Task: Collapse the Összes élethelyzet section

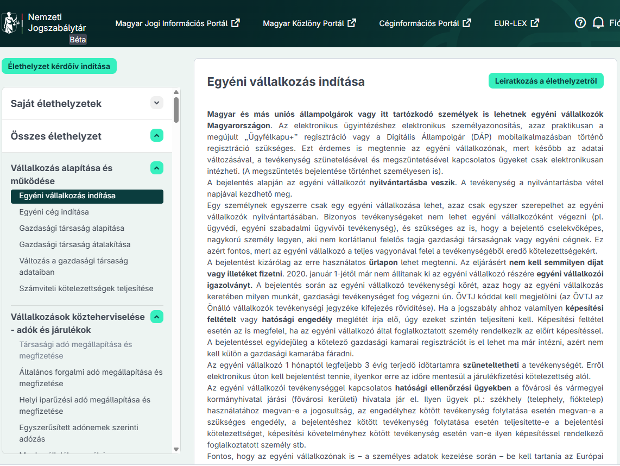Action: [x=156, y=136]
